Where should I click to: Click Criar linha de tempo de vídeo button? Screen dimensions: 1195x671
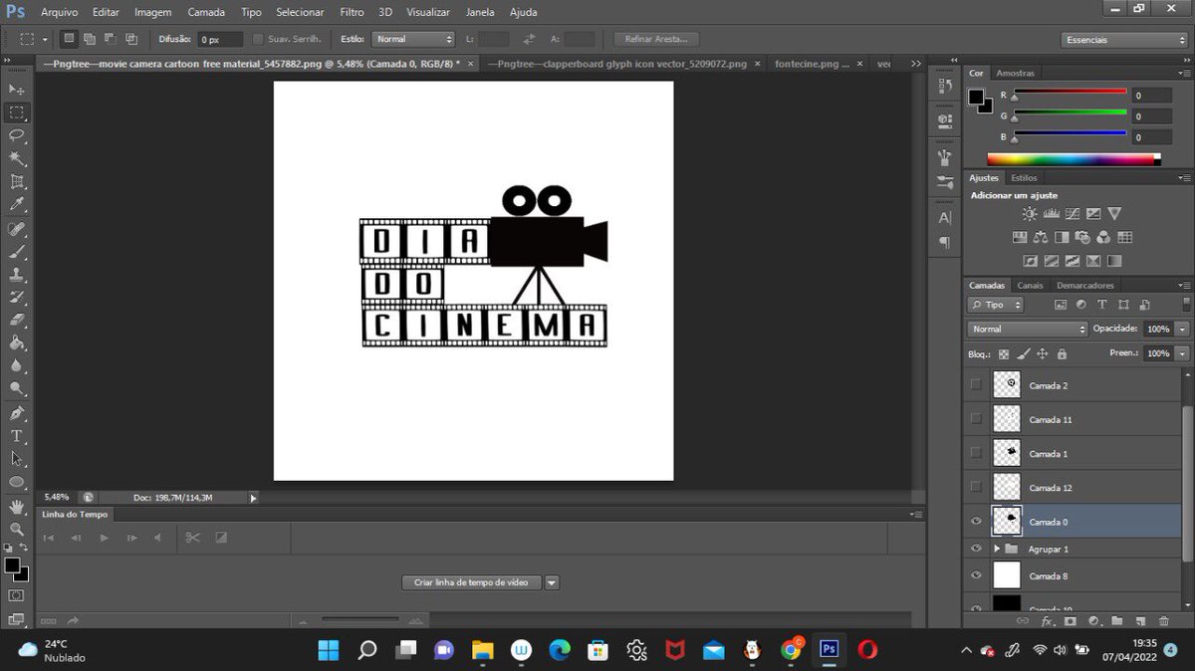point(471,582)
